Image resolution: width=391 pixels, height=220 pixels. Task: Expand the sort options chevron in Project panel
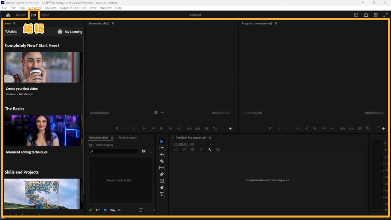coord(146,210)
